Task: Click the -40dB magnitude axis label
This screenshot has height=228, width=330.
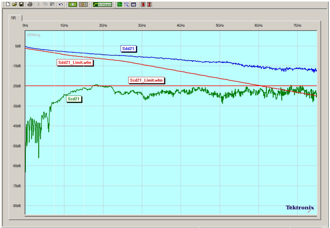Action: point(17,126)
